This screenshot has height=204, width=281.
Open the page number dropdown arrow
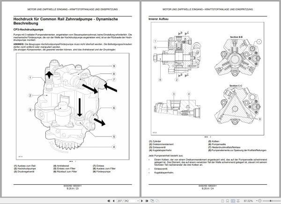[x=138, y=201]
